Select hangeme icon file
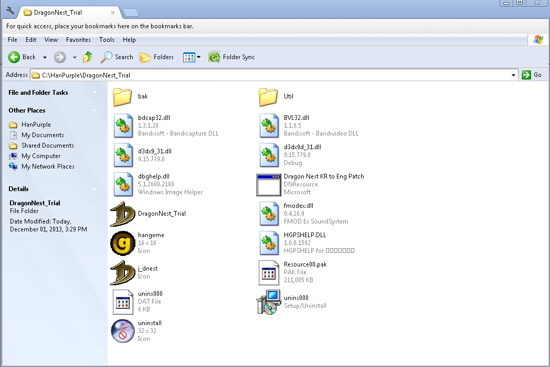This screenshot has height=367, width=550. (123, 243)
